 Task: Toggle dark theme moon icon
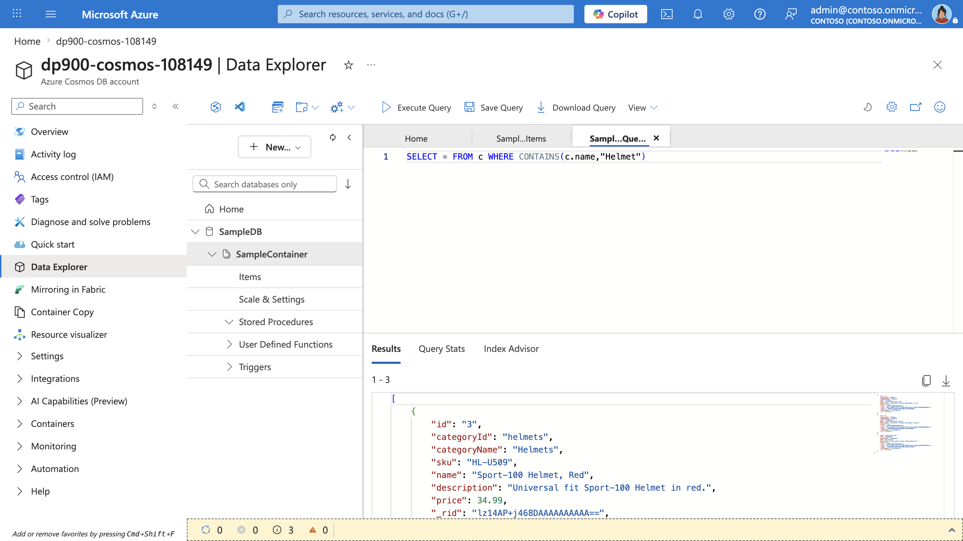[867, 107]
